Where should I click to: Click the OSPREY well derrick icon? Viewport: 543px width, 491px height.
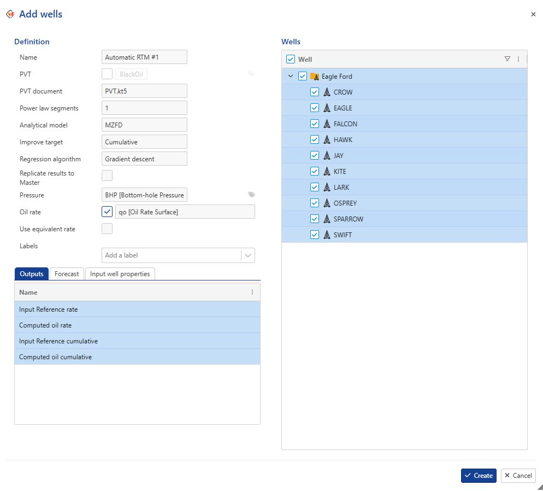(x=327, y=203)
